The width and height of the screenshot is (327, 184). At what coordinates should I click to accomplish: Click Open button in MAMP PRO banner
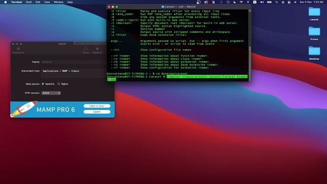click(97, 112)
